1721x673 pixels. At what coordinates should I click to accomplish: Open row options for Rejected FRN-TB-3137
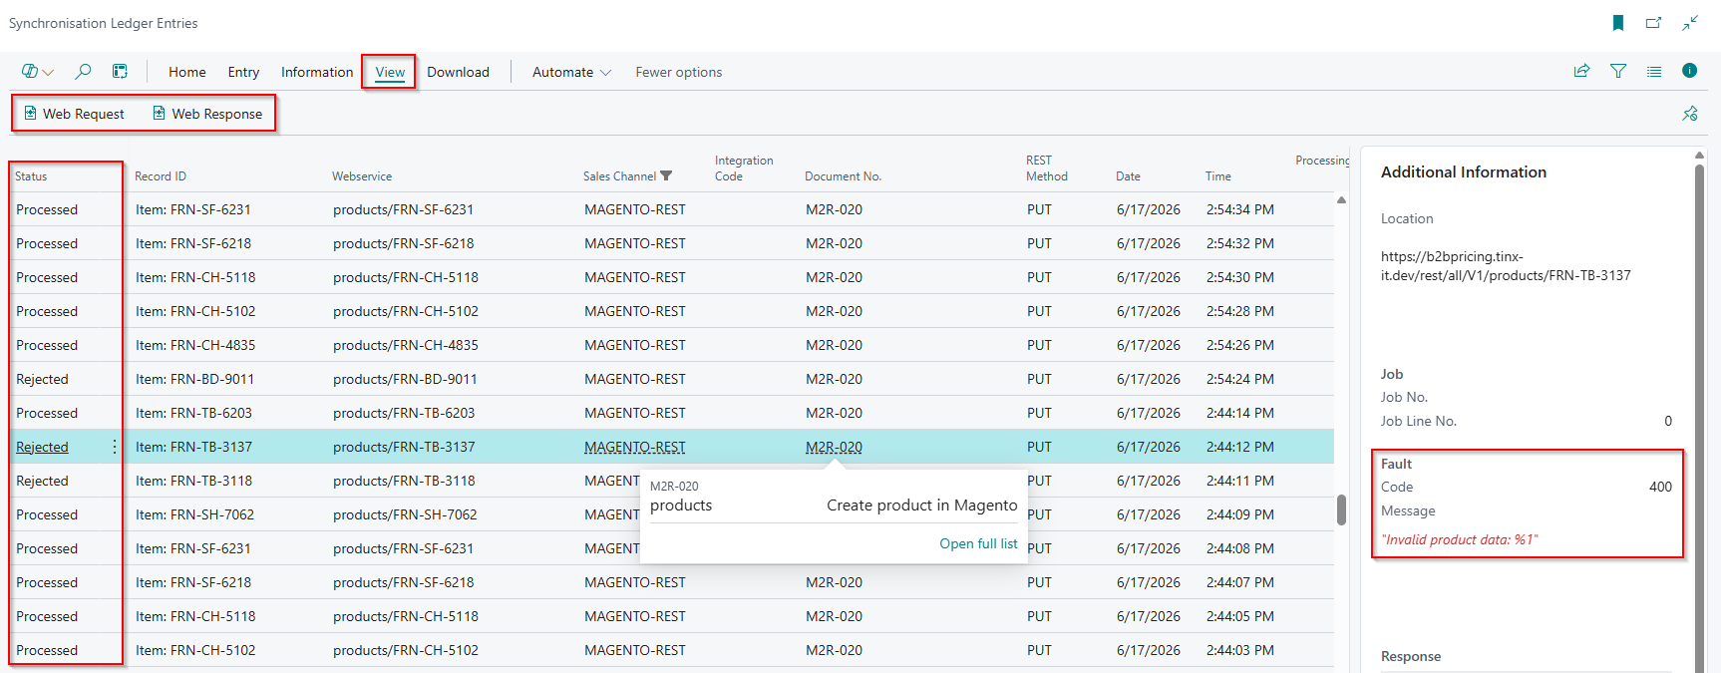coord(115,447)
